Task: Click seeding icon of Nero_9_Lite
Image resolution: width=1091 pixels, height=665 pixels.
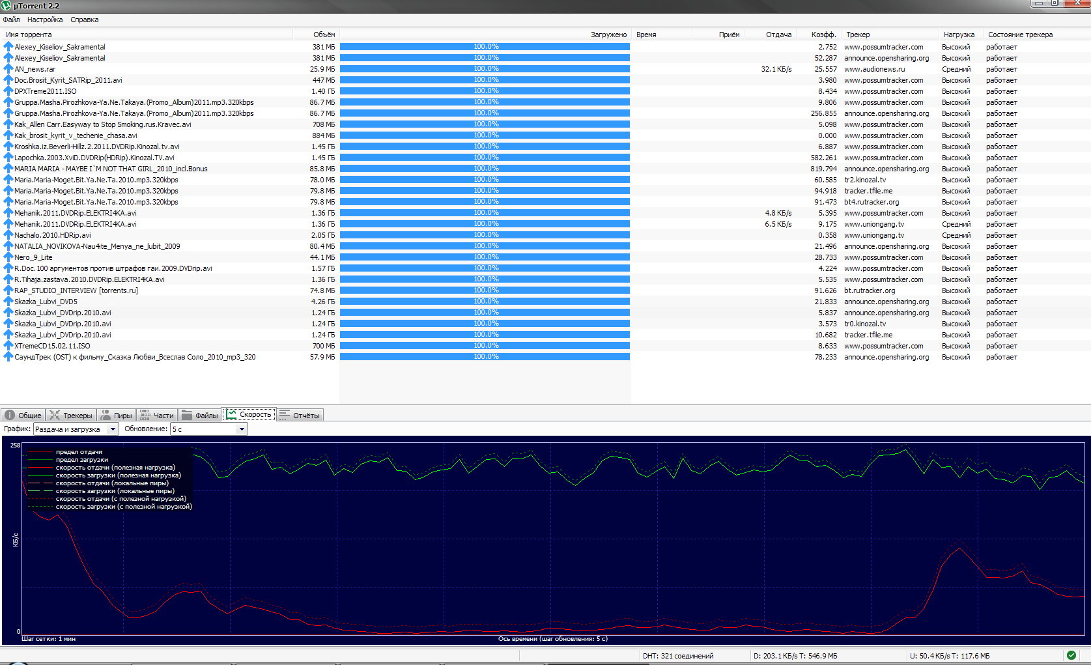Action: [8, 257]
